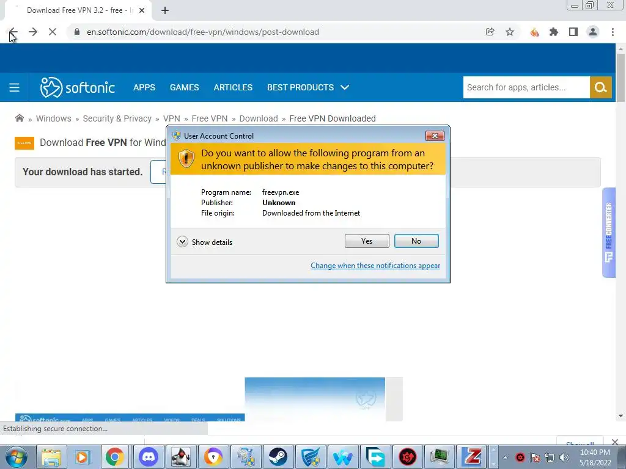626x469 pixels.
Task: Click the page thumbnail image at bottom
Action: [315, 399]
